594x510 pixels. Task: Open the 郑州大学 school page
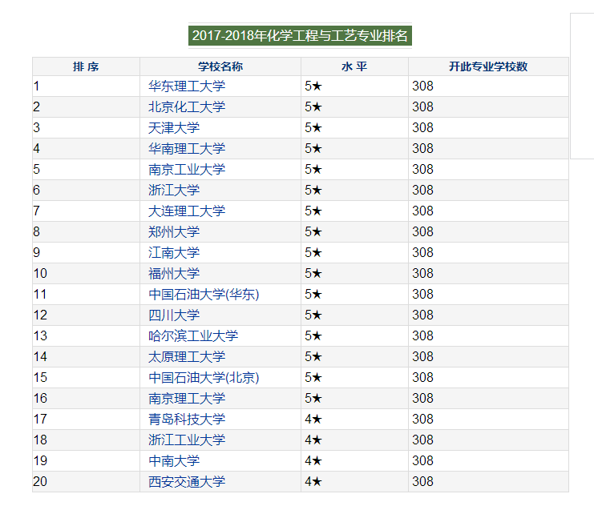(x=174, y=231)
